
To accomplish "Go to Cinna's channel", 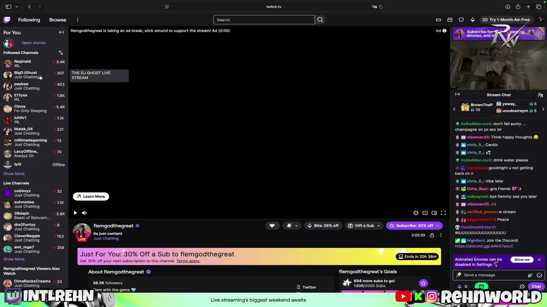I will click(34, 108).
